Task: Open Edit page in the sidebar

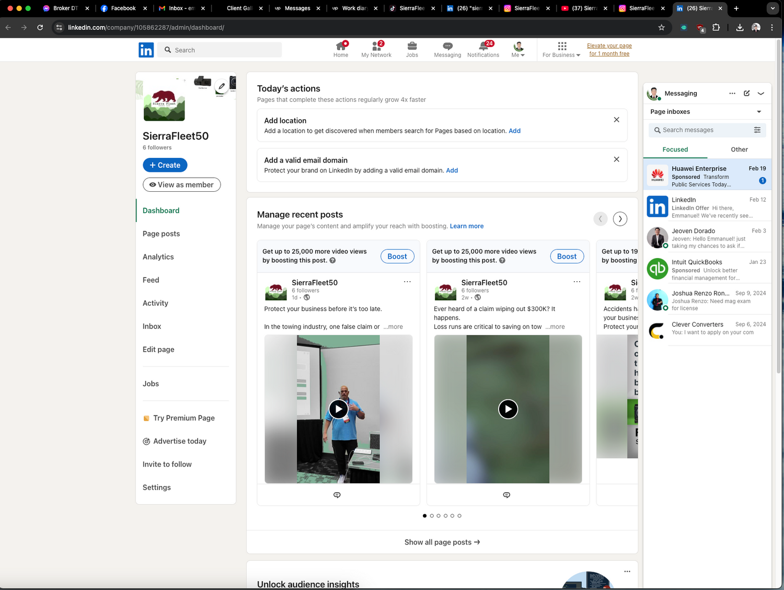Action: (x=158, y=349)
